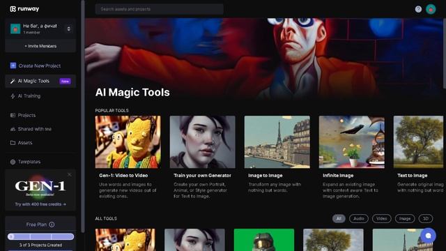Click the POPULAR TOOLS section label
The width and height of the screenshot is (446, 251).
(x=111, y=110)
